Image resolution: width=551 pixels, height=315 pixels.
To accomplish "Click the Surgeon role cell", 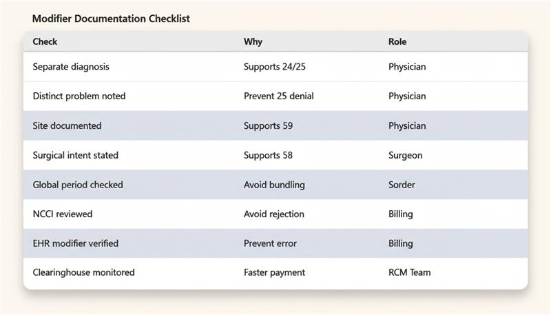I will [405, 155].
